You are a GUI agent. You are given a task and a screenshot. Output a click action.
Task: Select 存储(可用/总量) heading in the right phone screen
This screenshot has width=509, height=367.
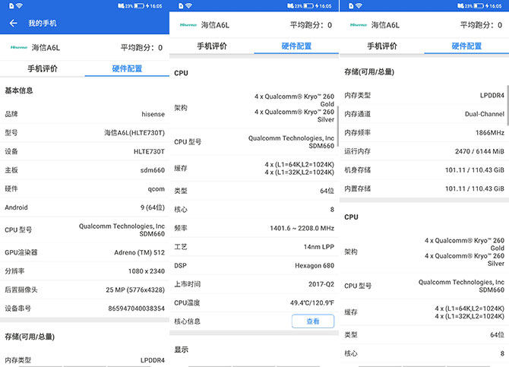click(x=369, y=71)
